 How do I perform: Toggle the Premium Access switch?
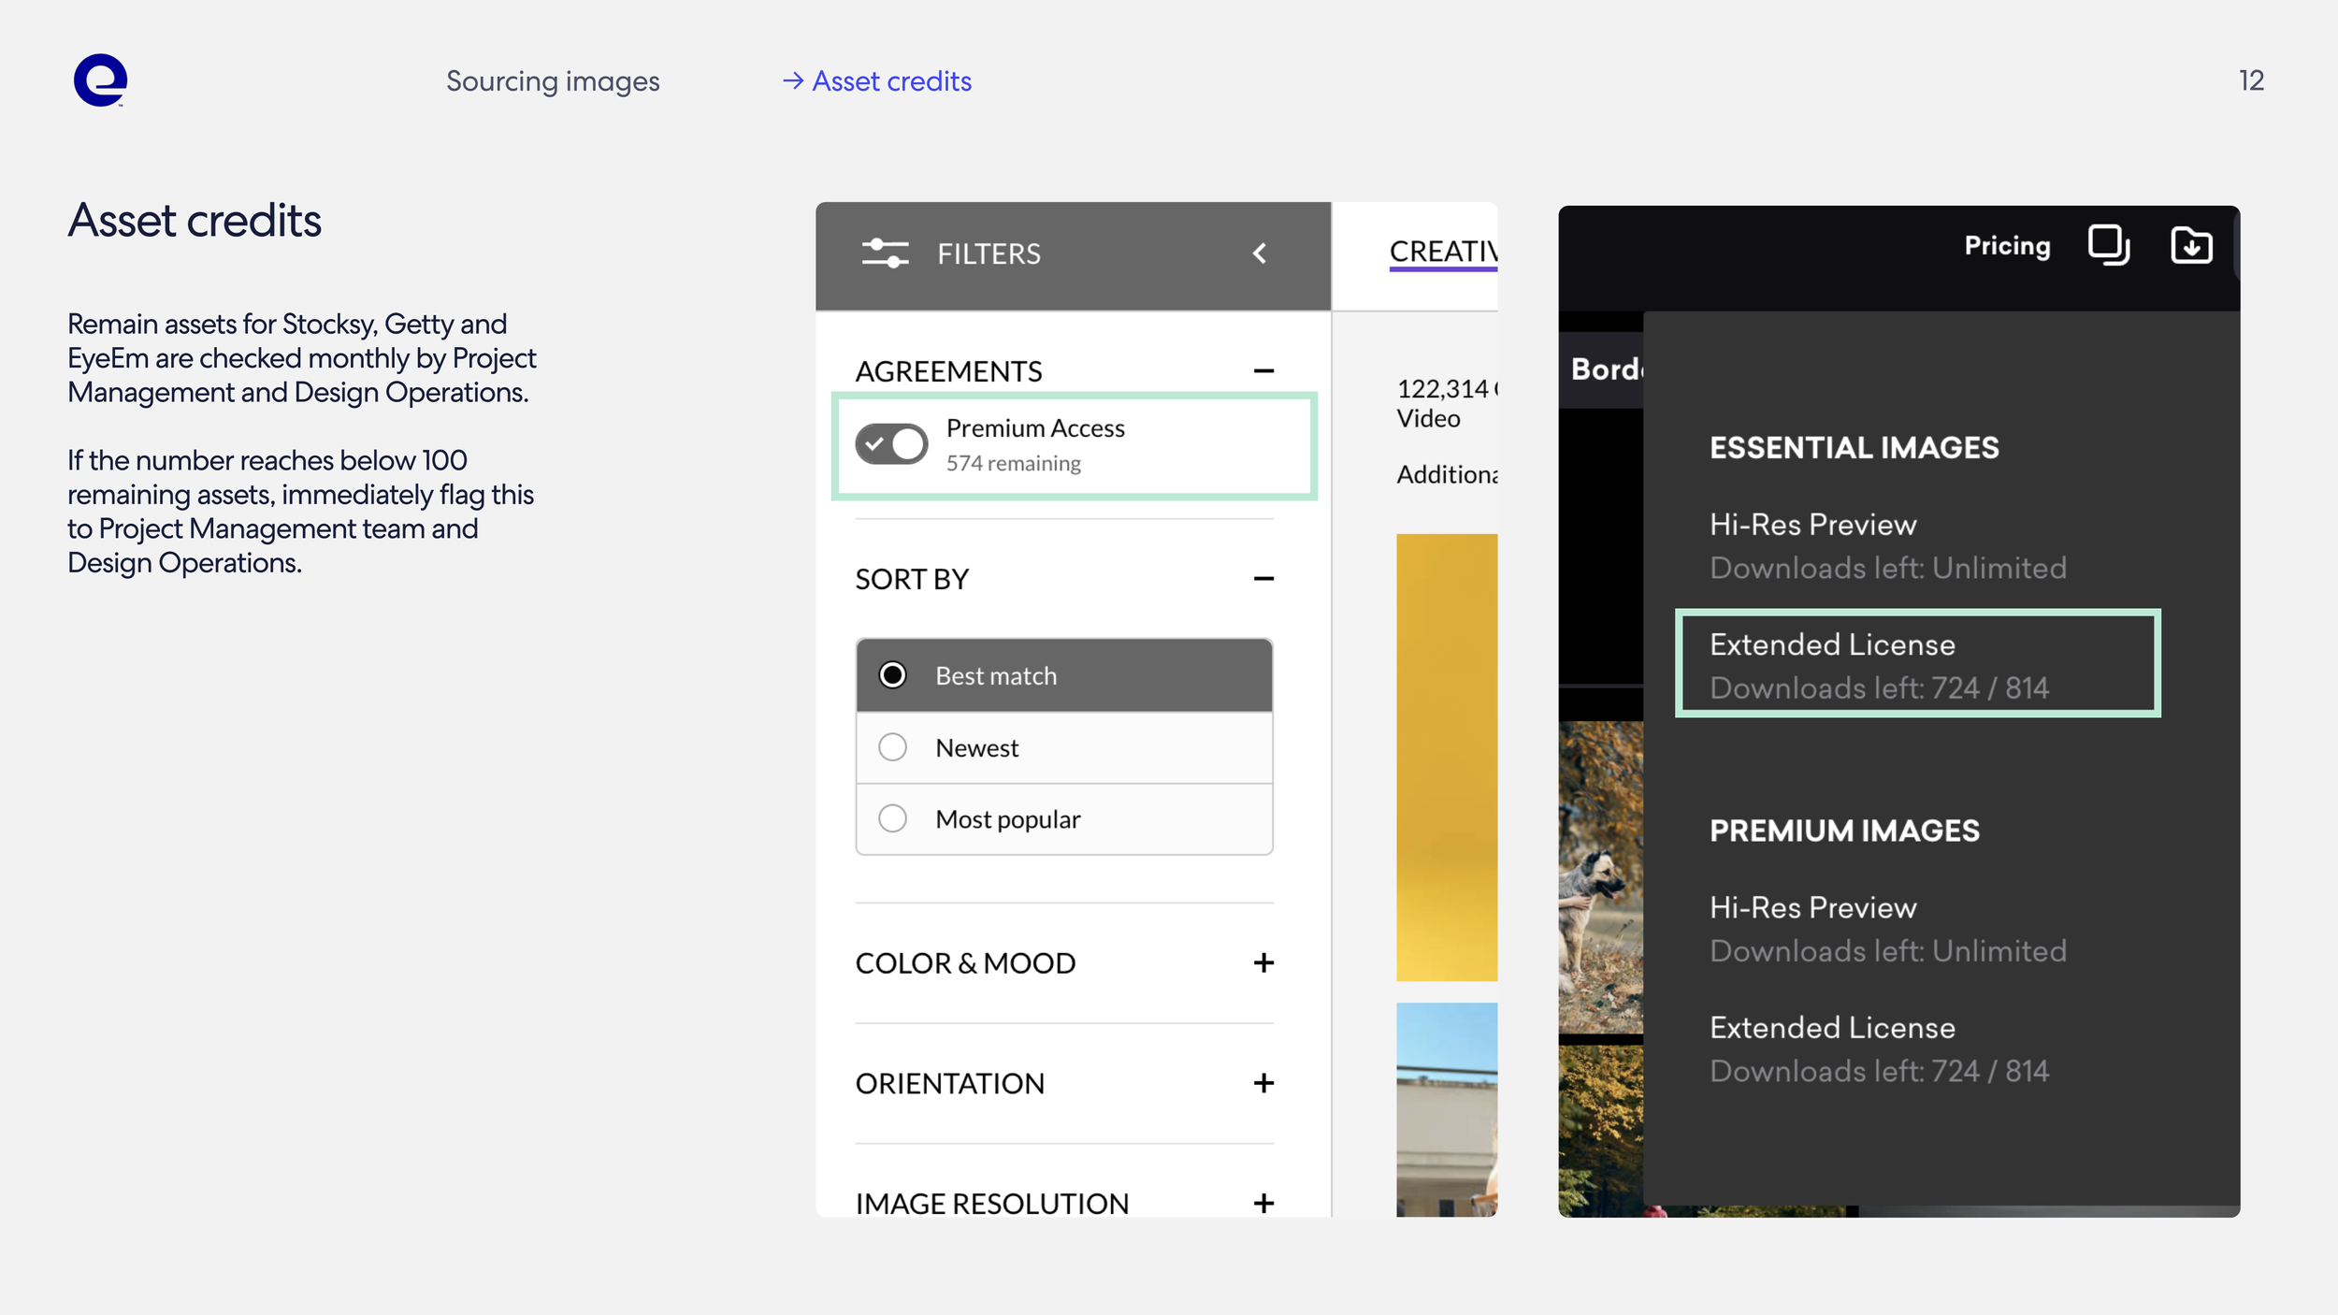coord(891,444)
